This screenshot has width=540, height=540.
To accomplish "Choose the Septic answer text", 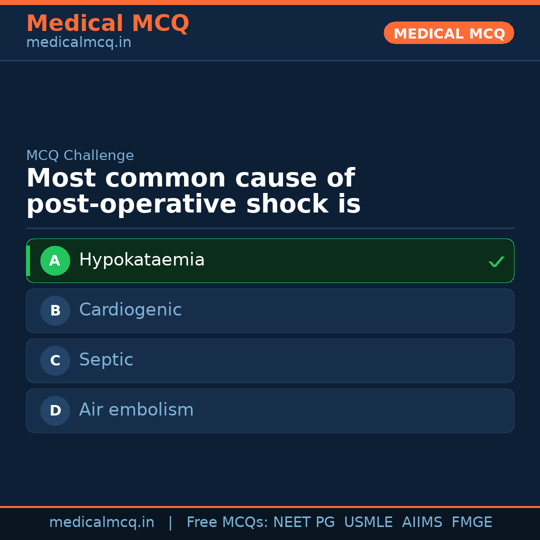I will click(x=106, y=360).
